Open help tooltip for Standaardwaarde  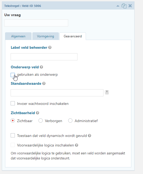[44, 83]
